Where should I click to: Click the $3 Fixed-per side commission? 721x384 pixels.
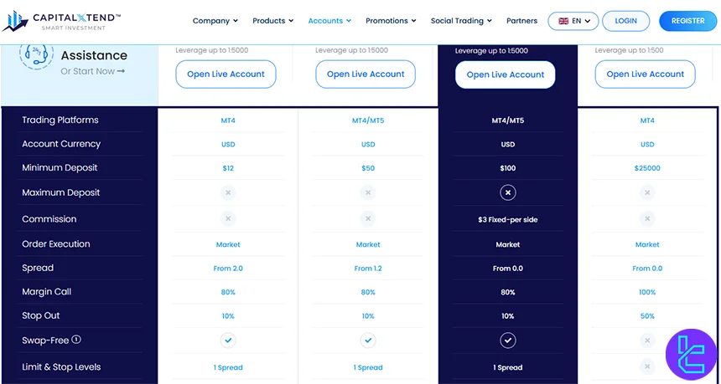coord(508,220)
